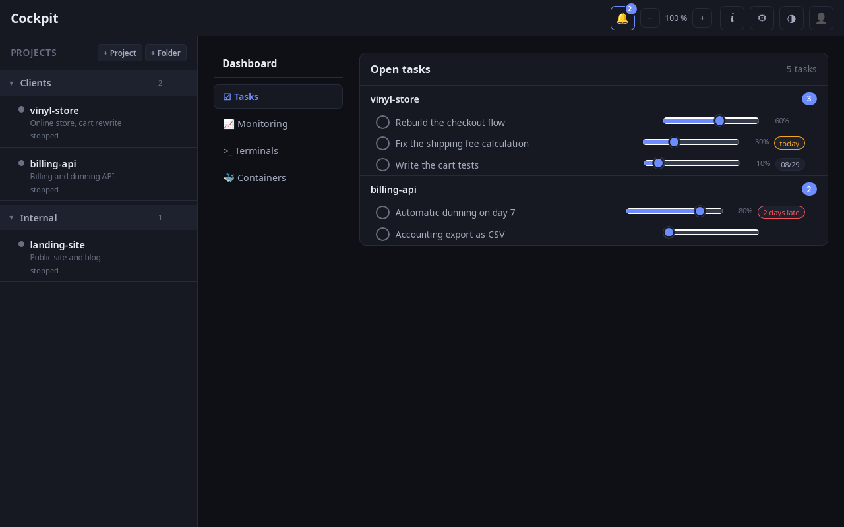Switch to the Tasks tab
844x527 pixels.
coord(278,96)
